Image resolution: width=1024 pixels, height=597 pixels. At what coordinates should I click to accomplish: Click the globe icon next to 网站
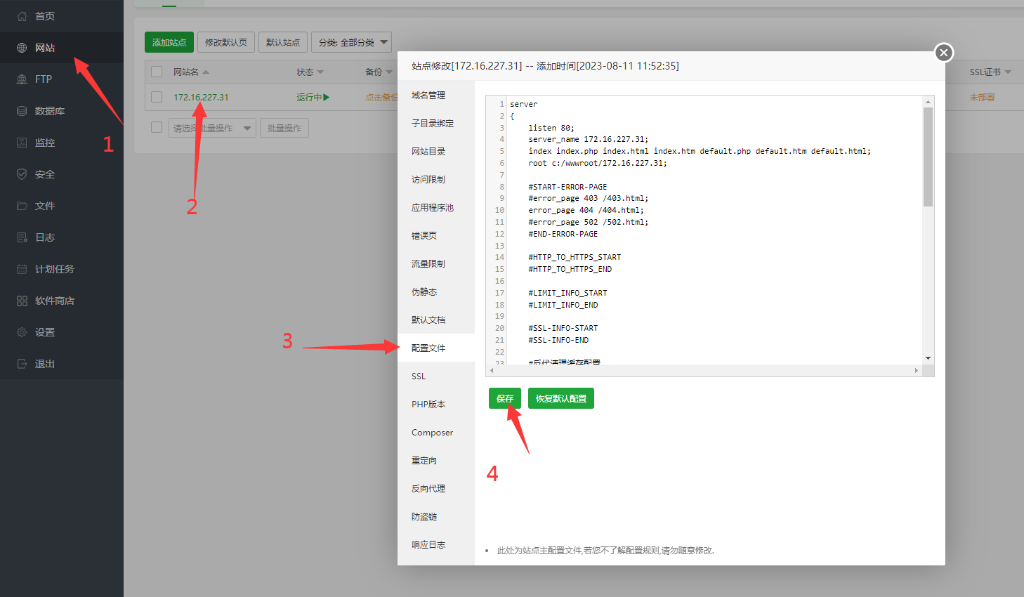[22, 48]
